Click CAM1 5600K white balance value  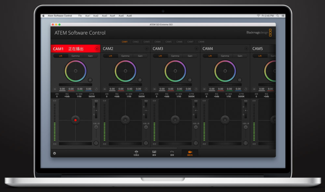(x=92, y=97)
